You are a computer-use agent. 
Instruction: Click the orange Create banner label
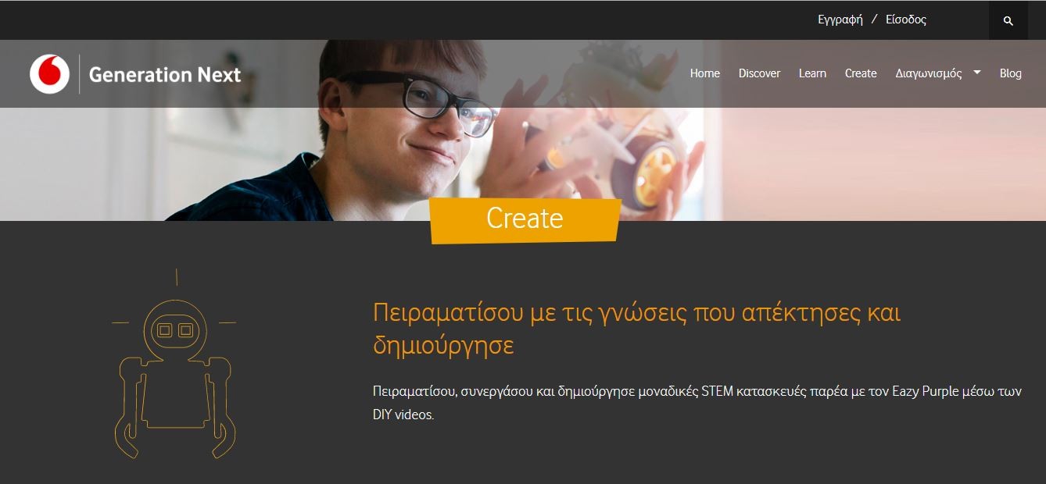pos(525,219)
